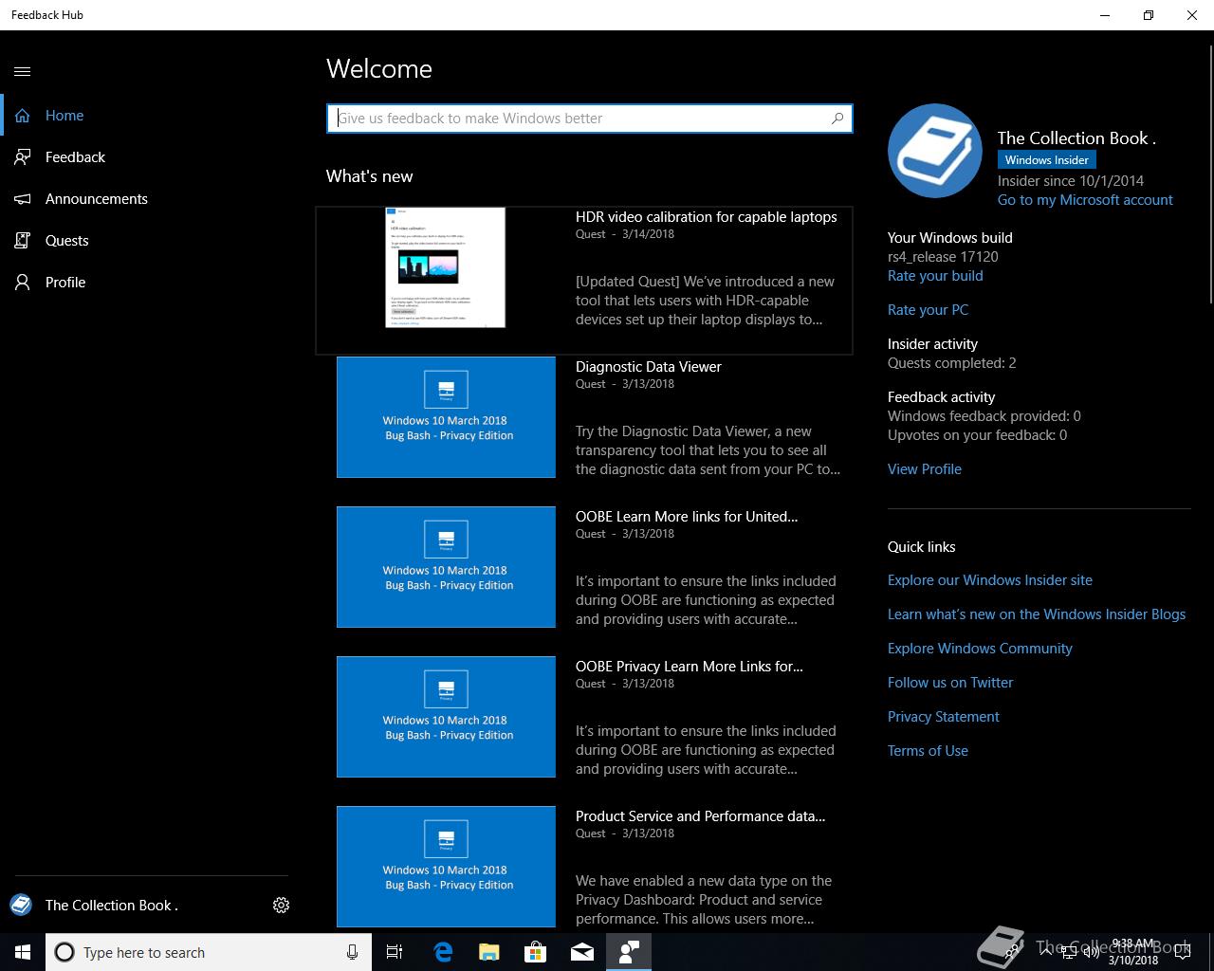The image size is (1214, 971).
Task: Open Product Service and Performance data thumbnail
Action: click(446, 867)
